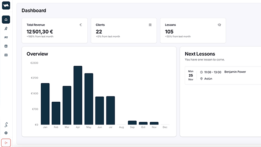The height and width of the screenshot is (147, 261).
Task: Click the '€0' axis label
Action: pos(36,125)
